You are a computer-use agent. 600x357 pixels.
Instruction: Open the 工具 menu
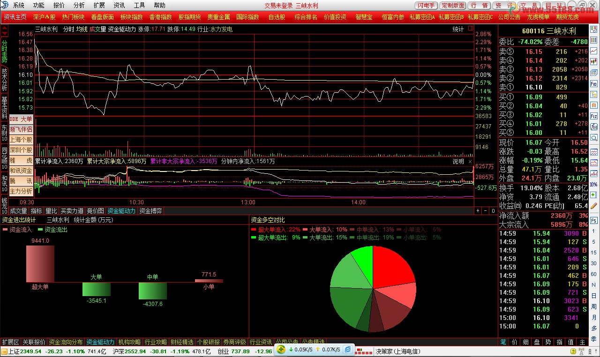click(x=140, y=5)
